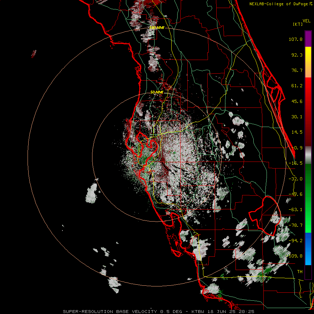
Task: Select the VEL legend title
Action: [x=306, y=21]
